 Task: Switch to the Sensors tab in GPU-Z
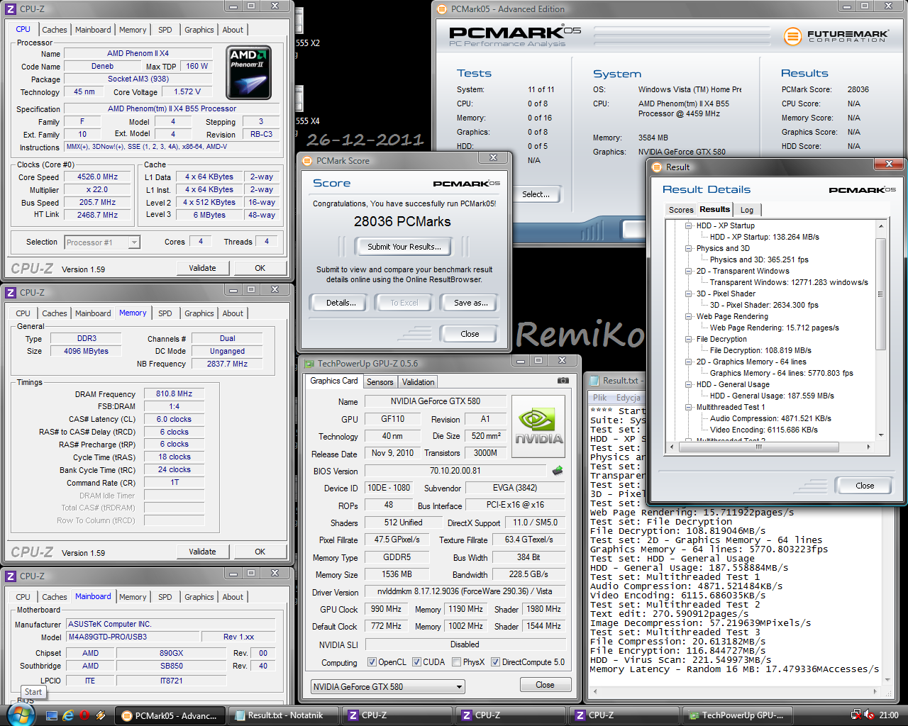(380, 382)
